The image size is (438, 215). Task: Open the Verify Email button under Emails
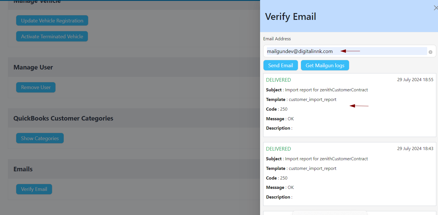(34, 189)
